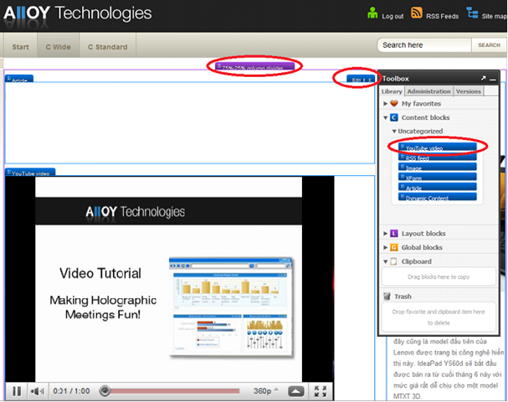Detach the Toolbox panel with arrow icon
This screenshot has height=402, width=508.
pos(483,79)
